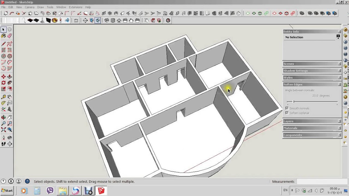The width and height of the screenshot is (349, 196).
Task: Expand the Shadow Settings panel
Action: 312,71
